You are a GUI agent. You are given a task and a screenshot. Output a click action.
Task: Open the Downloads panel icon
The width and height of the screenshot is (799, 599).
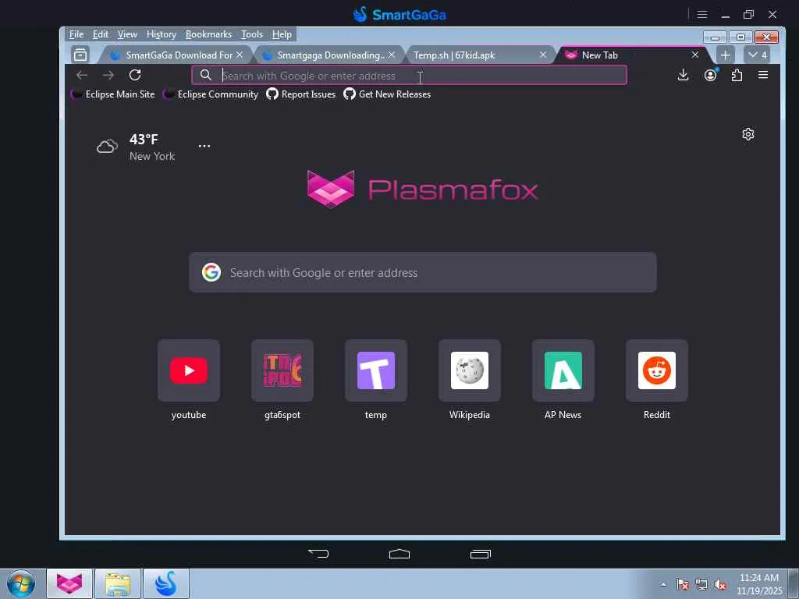coord(684,76)
